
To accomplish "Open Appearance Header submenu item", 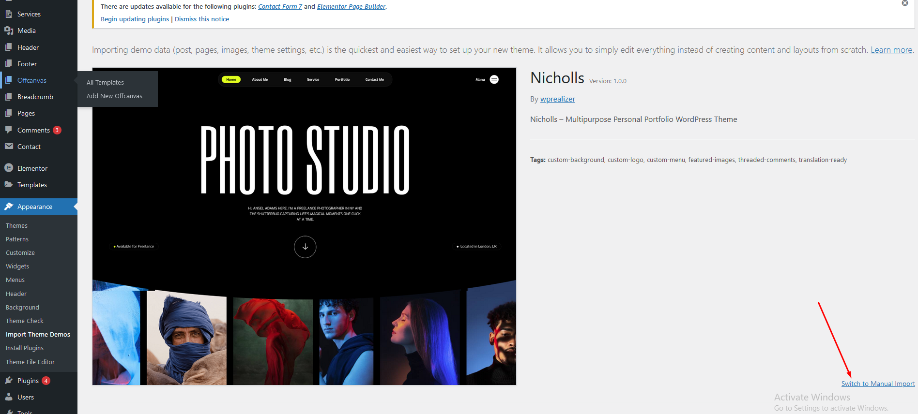I will pos(16,294).
